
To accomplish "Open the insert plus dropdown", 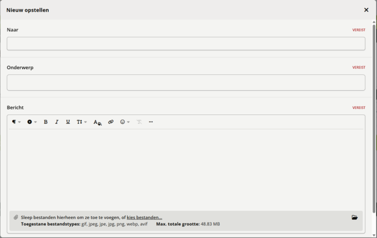I will click(x=32, y=122).
